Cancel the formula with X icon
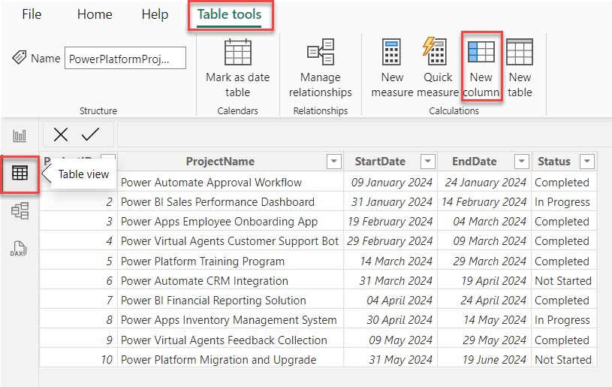Image resolution: width=612 pixels, height=387 pixels. point(61,135)
